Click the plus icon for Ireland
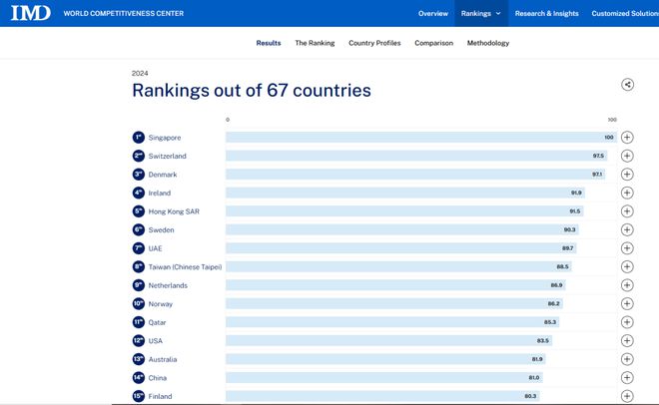The image size is (659, 405). pos(627,193)
